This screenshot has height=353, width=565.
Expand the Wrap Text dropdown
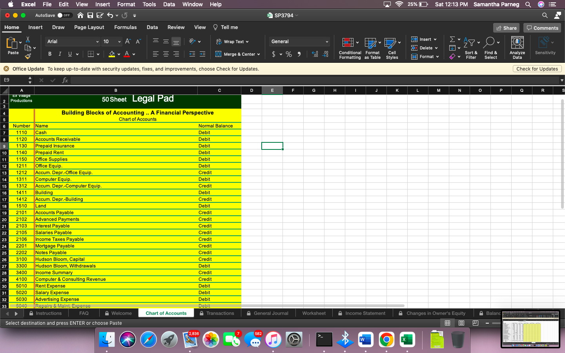point(247,42)
